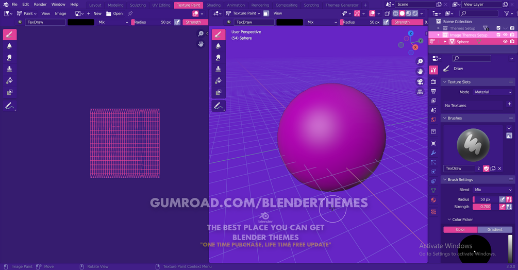This screenshot has width=518, height=270.
Task: Toggle strength pressure sensitivity in Brush Settings
Action: [502, 207]
